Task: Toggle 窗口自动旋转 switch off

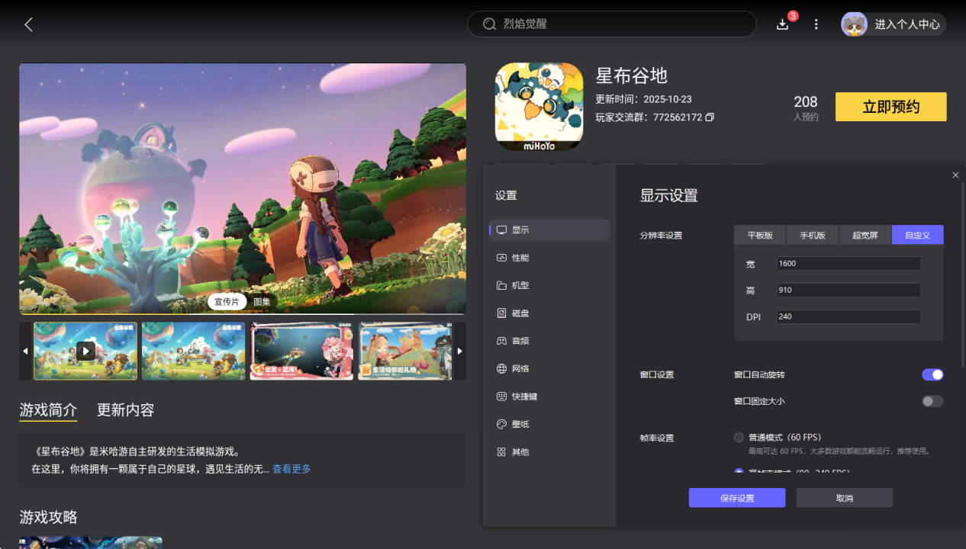Action: click(932, 374)
